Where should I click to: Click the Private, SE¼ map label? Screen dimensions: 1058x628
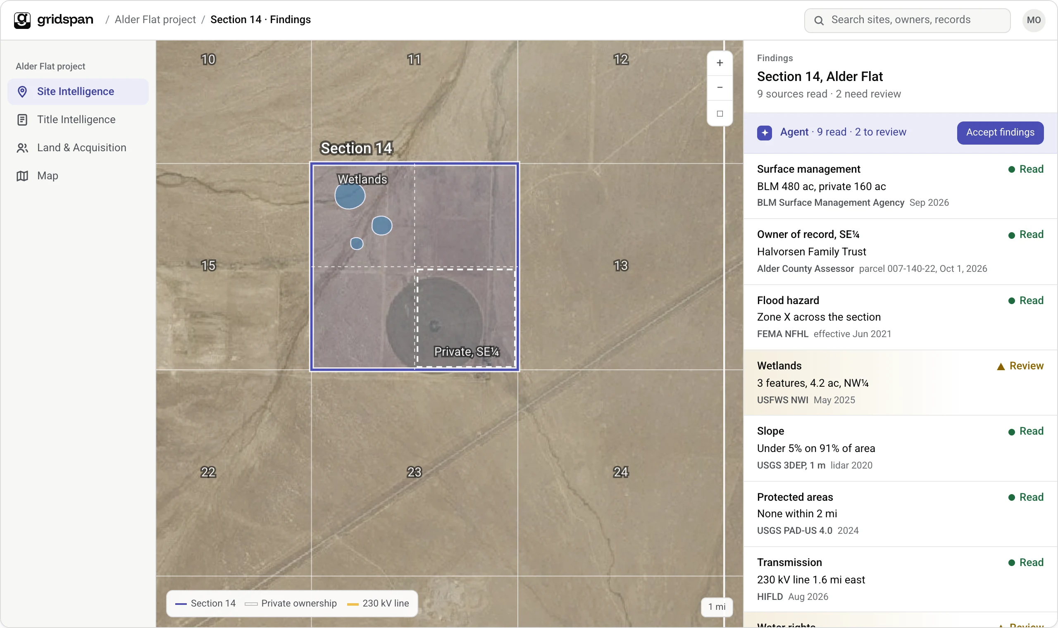pos(466,352)
